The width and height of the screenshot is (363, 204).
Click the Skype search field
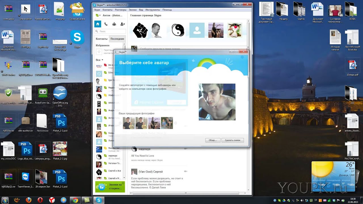coord(110,31)
